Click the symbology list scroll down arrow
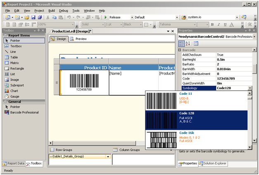The image size is (259, 175). [250, 147]
